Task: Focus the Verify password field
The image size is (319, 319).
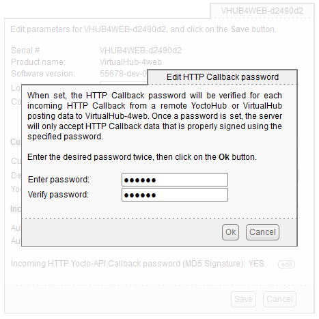Action: 175,195
